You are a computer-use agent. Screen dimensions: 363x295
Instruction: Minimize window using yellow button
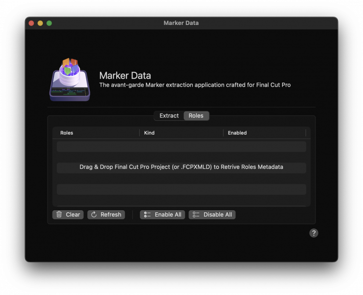[x=40, y=23]
